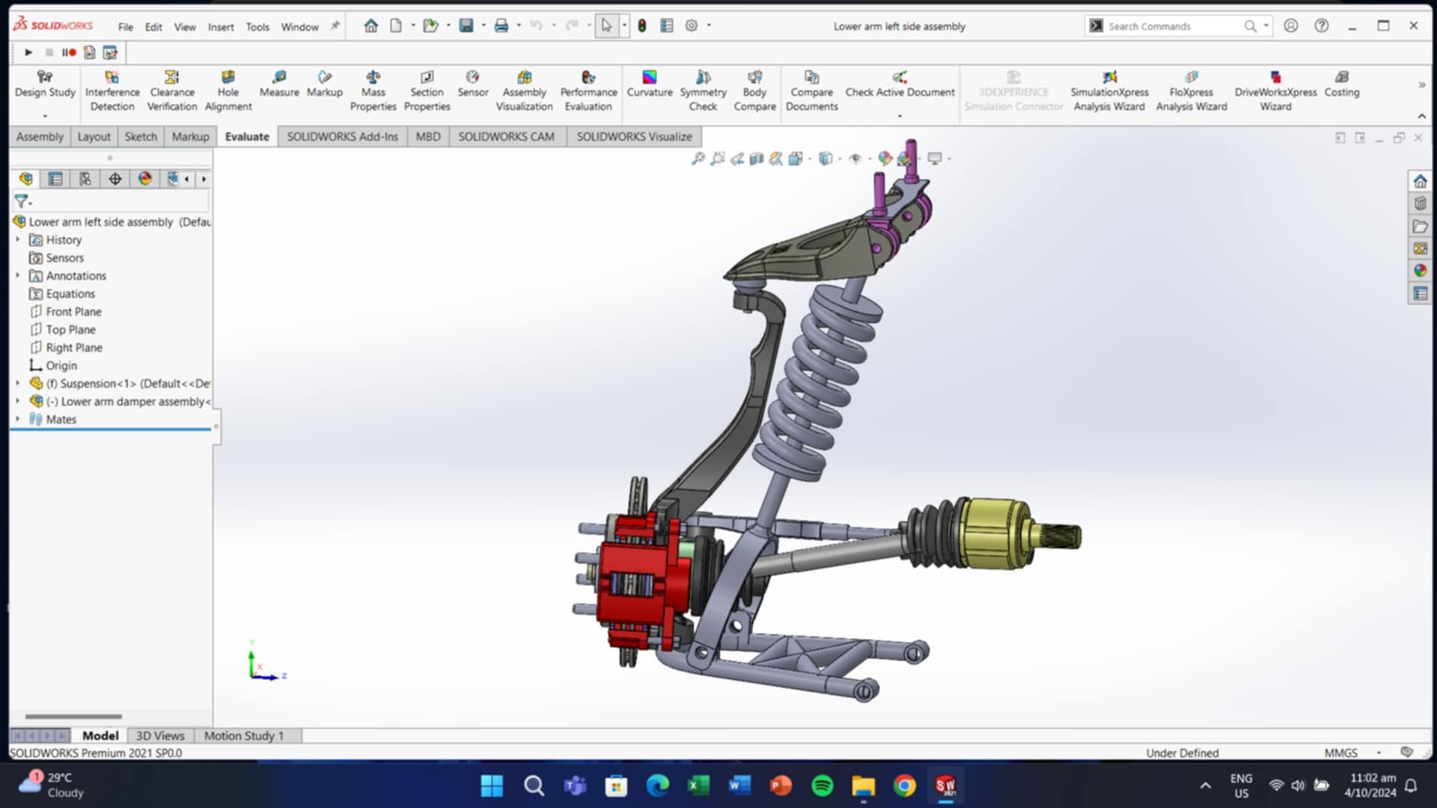This screenshot has width=1437, height=808.
Task: Open the Options gear icon
Action: [x=692, y=26]
